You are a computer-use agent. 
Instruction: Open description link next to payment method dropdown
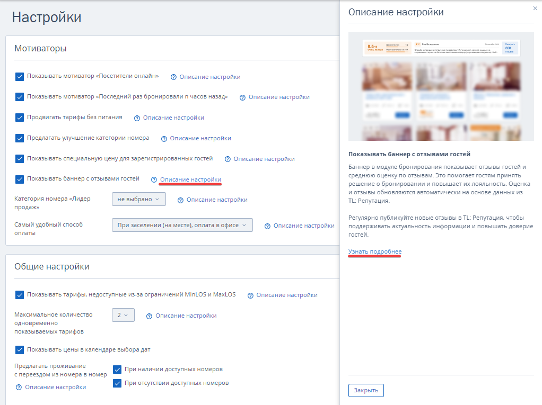pos(304,226)
